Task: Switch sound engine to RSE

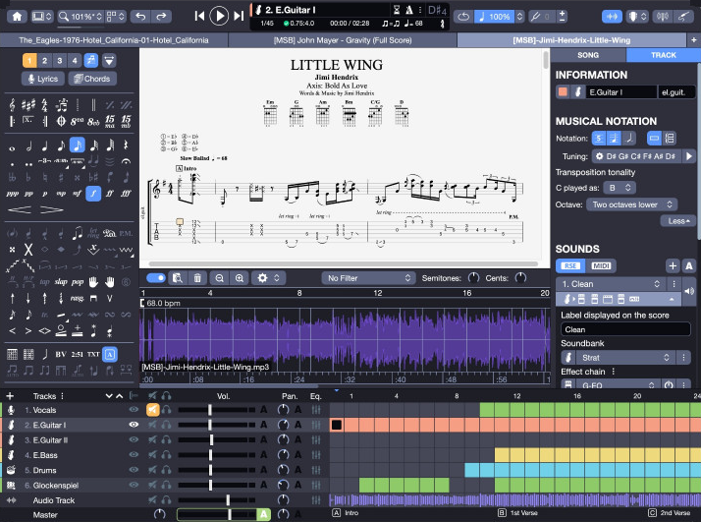Action: click(x=570, y=266)
